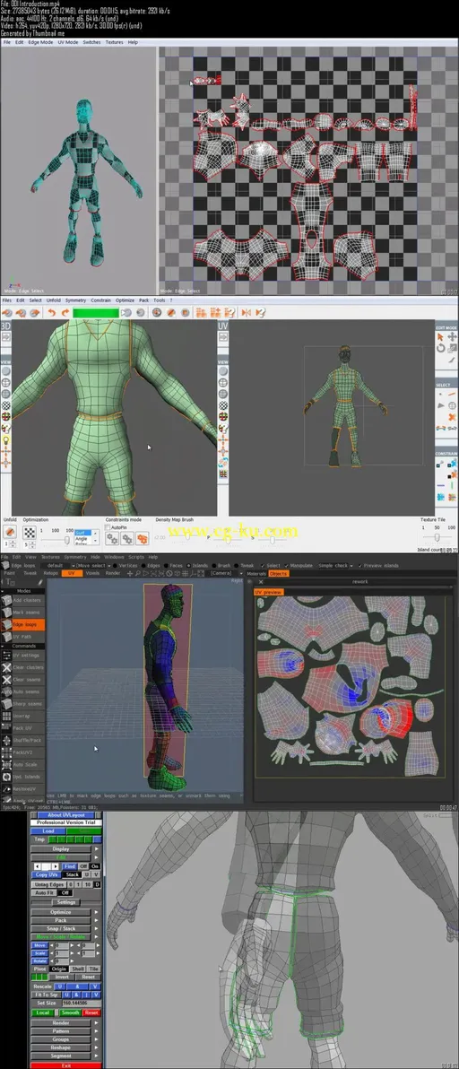Expand the Snap / Stack section arrow

click(x=96, y=928)
